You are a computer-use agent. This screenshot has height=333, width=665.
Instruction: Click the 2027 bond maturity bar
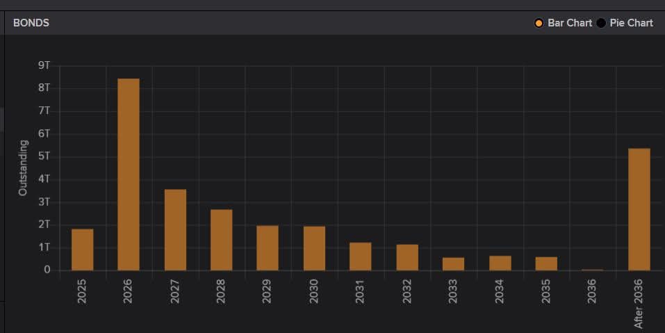tap(175, 230)
